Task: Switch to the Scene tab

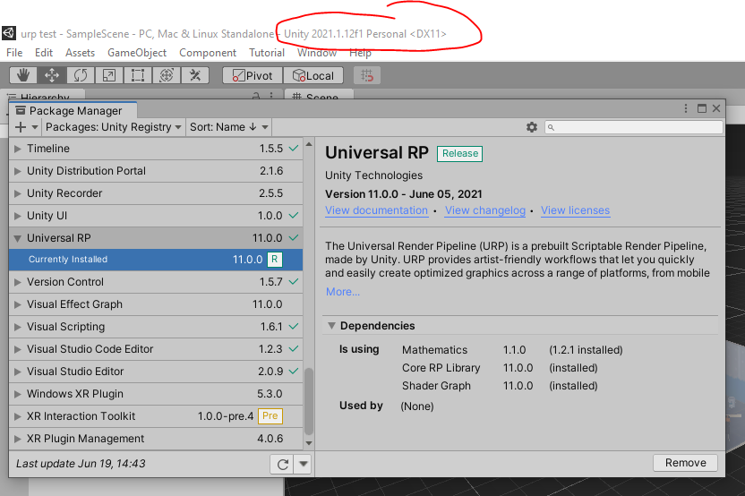Action: tap(319, 95)
